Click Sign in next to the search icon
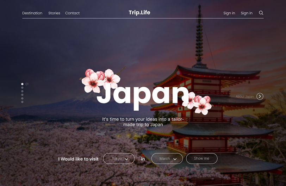This screenshot has width=286, height=186. (x=247, y=13)
